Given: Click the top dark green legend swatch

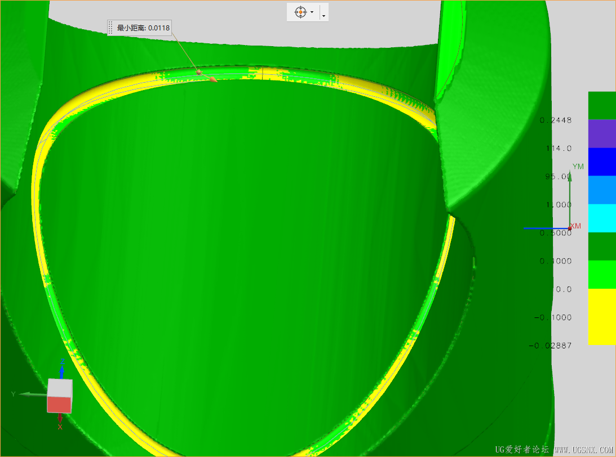Looking at the screenshot, I should pos(602,105).
